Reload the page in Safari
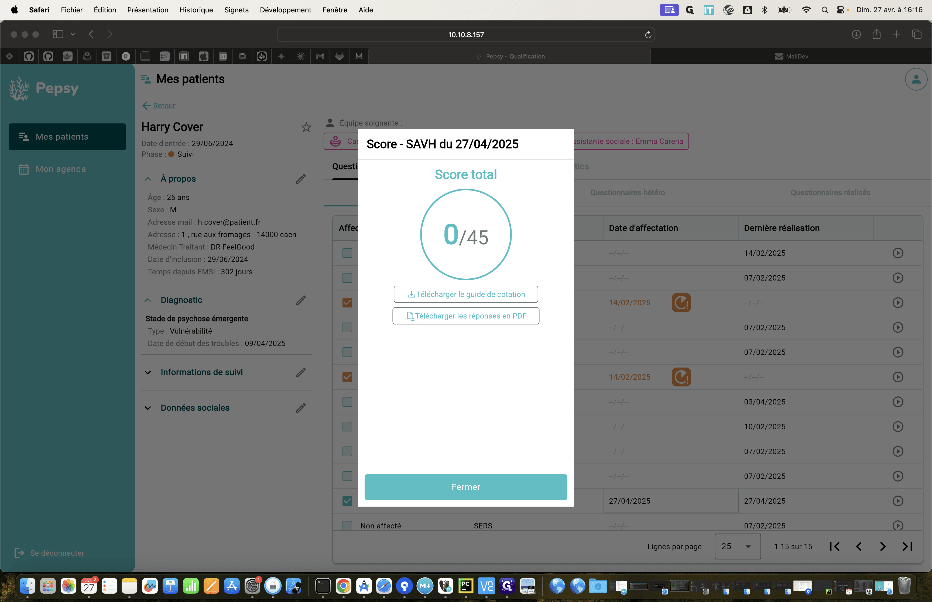932x602 pixels. [x=648, y=34]
